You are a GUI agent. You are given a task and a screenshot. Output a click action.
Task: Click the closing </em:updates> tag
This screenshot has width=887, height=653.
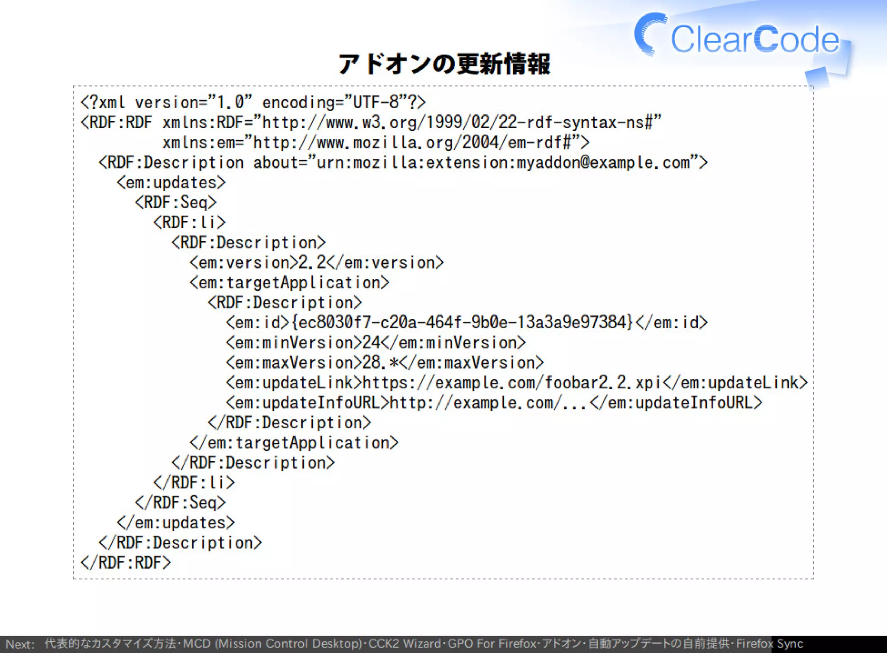(x=176, y=523)
